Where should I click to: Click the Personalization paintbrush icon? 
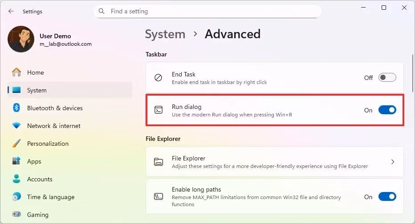16,144
